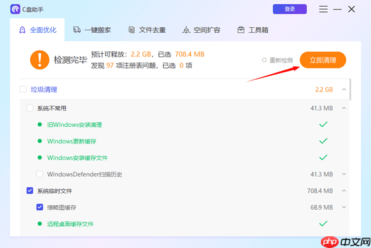Switch to the 工具箱 tab

(253, 30)
